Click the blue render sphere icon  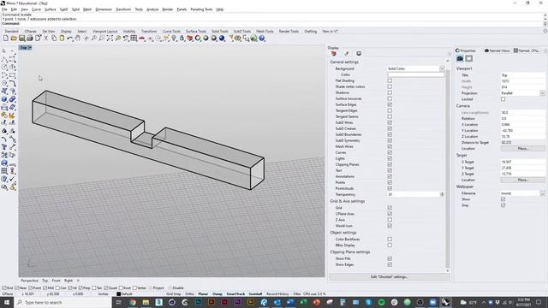click(x=222, y=38)
